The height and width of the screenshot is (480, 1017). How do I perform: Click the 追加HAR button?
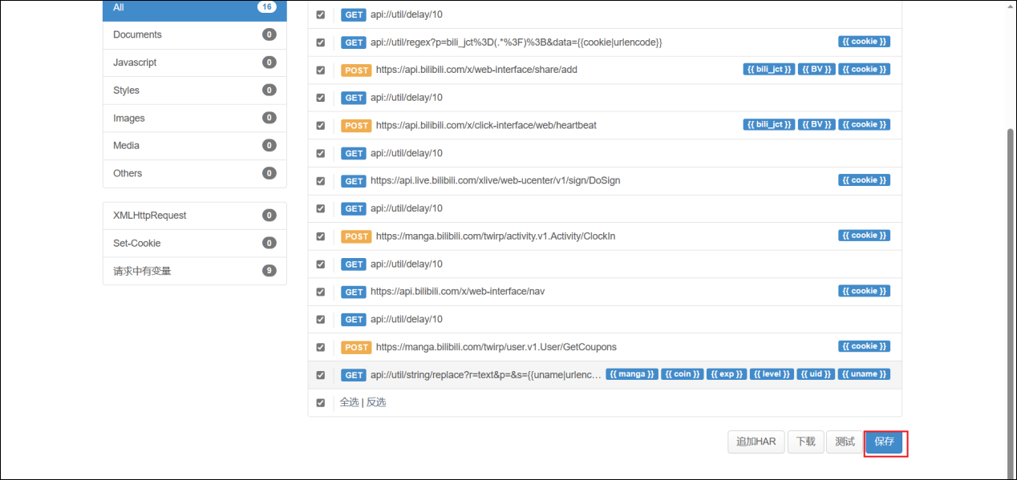point(756,442)
